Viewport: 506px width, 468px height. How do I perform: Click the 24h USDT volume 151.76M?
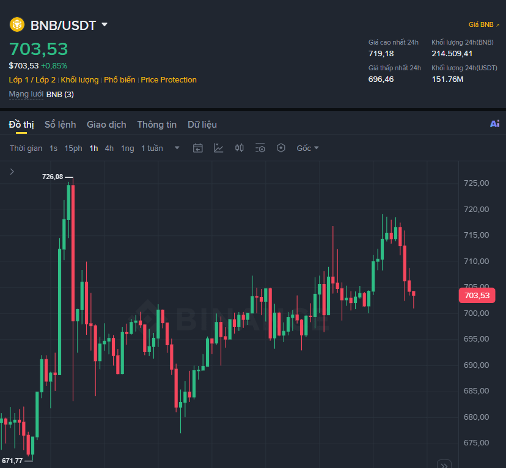pyautogui.click(x=447, y=79)
